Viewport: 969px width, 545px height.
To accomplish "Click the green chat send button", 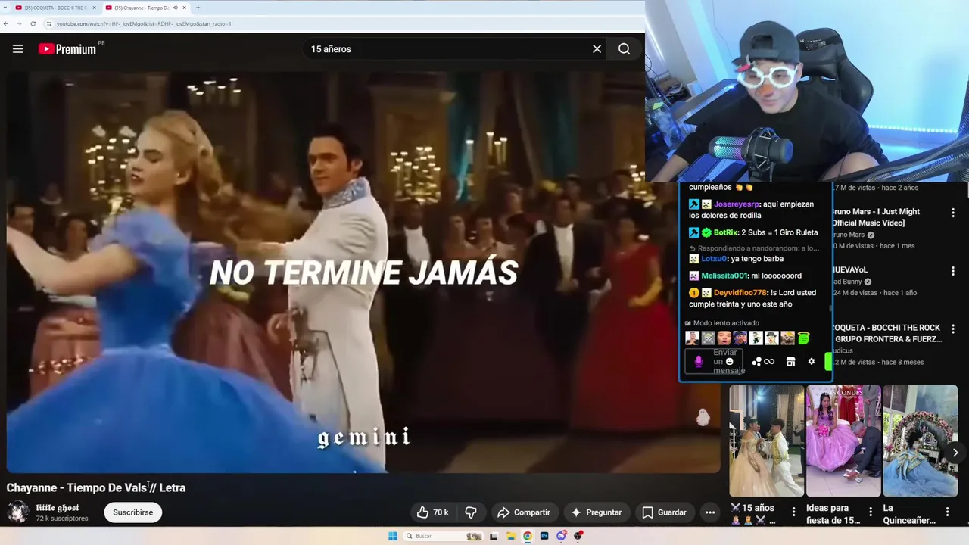I will pos(827,362).
